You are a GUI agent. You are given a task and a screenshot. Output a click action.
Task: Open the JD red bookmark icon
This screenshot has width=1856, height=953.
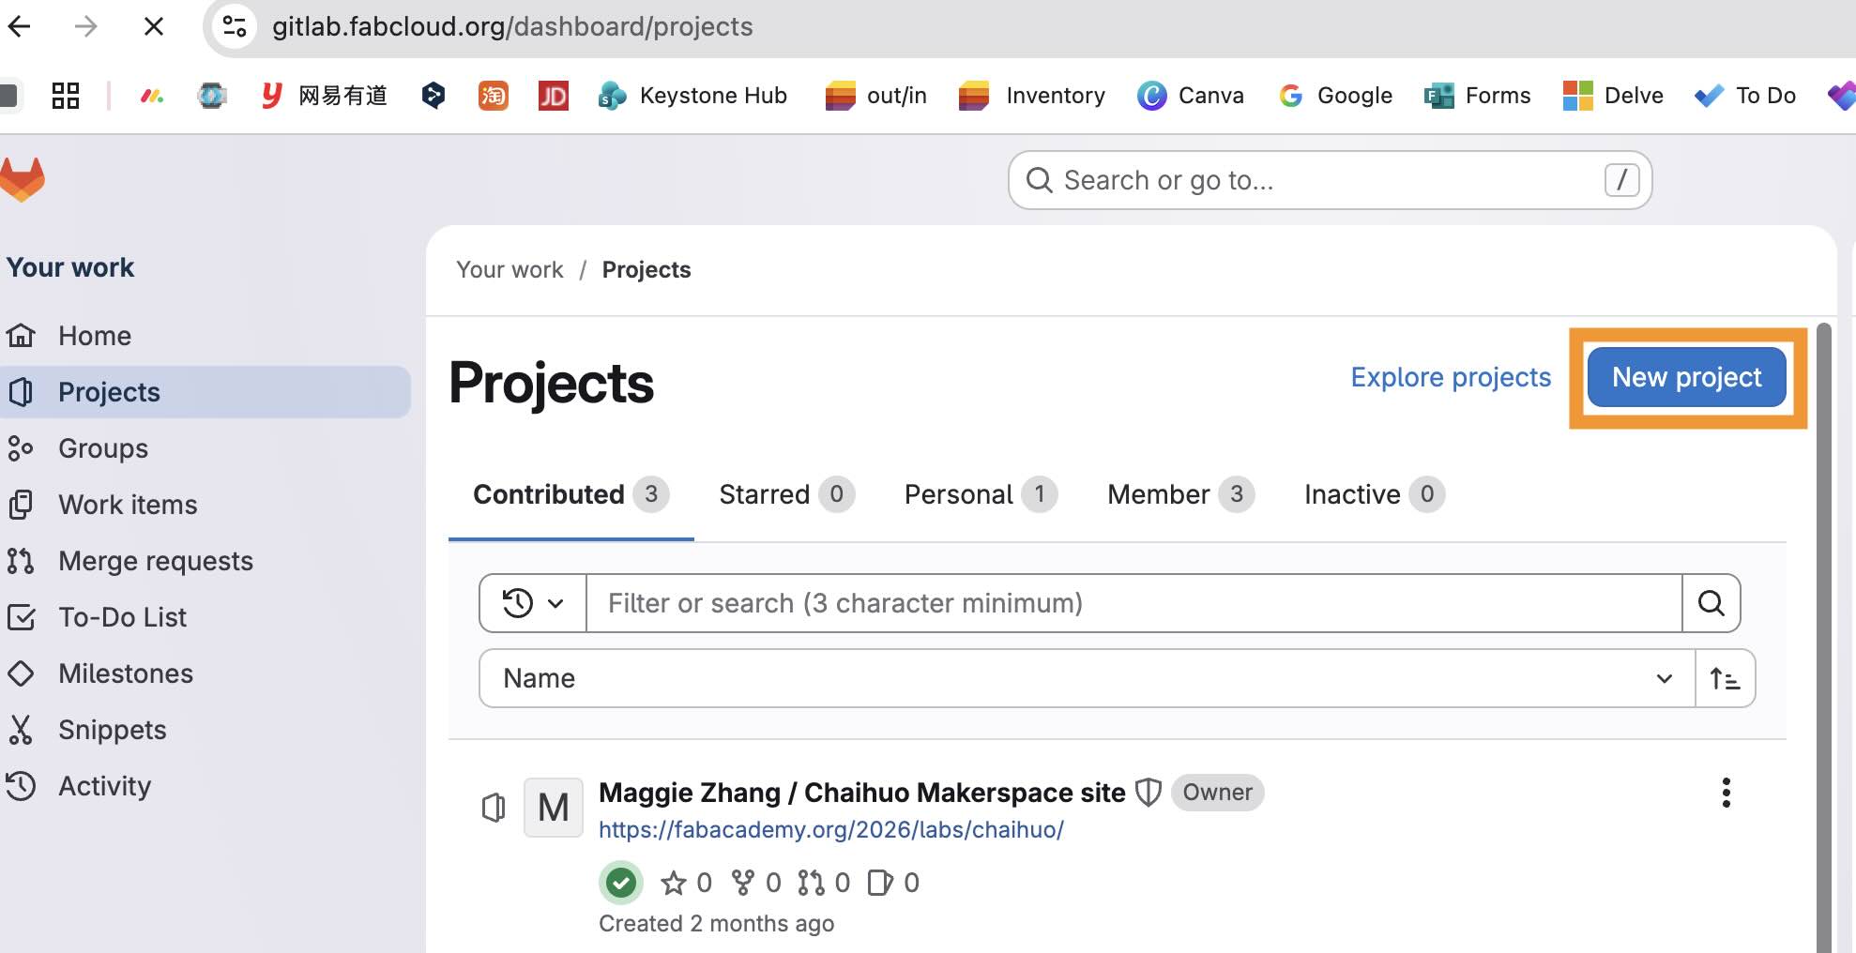click(x=553, y=96)
